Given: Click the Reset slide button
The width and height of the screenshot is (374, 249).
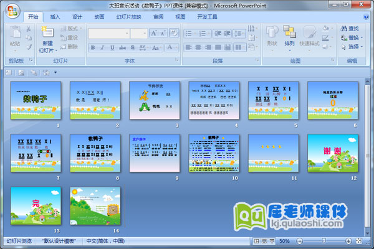Looking at the screenshot, I should [69, 37].
